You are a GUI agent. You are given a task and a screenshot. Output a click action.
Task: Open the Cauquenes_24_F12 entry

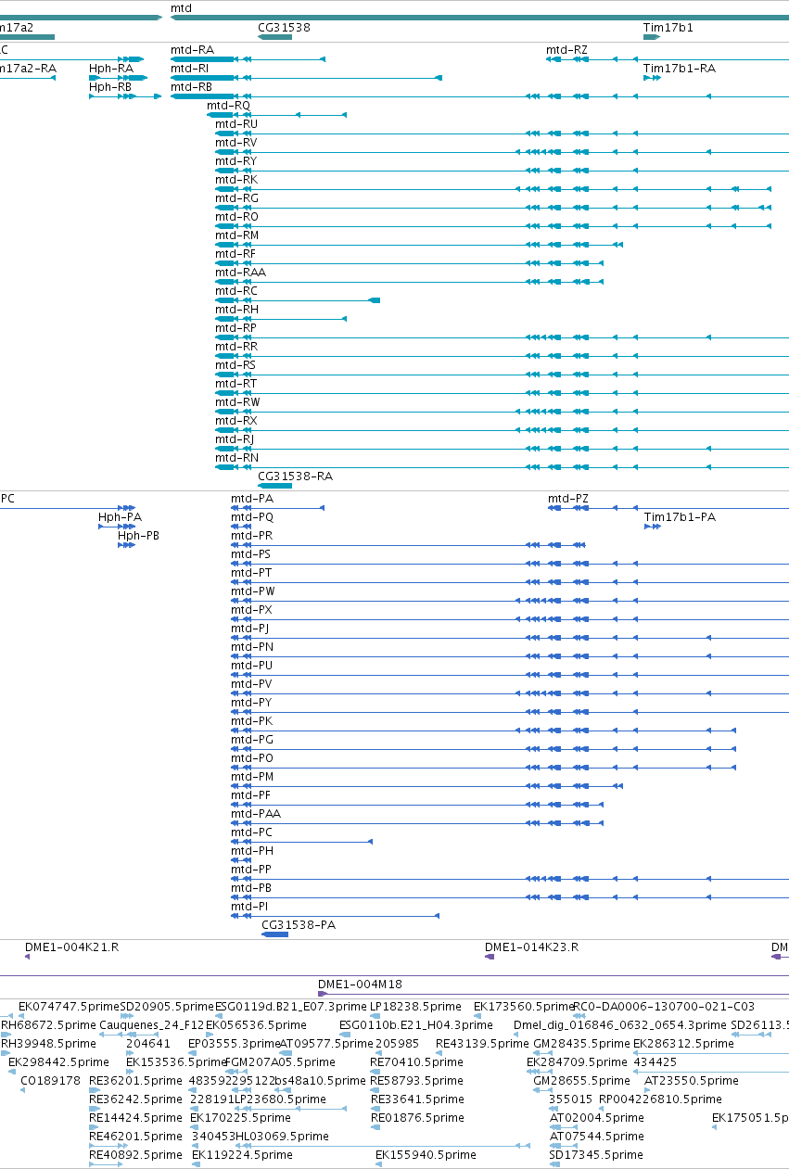coord(151,1024)
